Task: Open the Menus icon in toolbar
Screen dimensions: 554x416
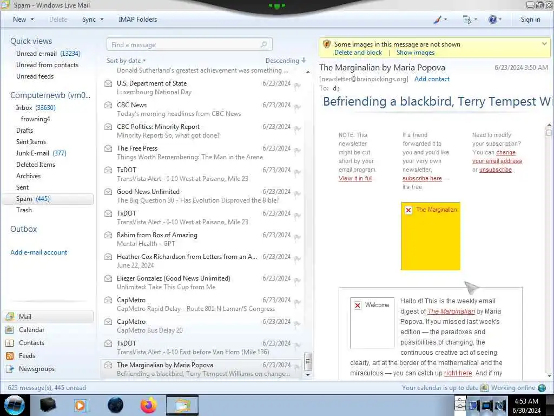Action: (467, 19)
